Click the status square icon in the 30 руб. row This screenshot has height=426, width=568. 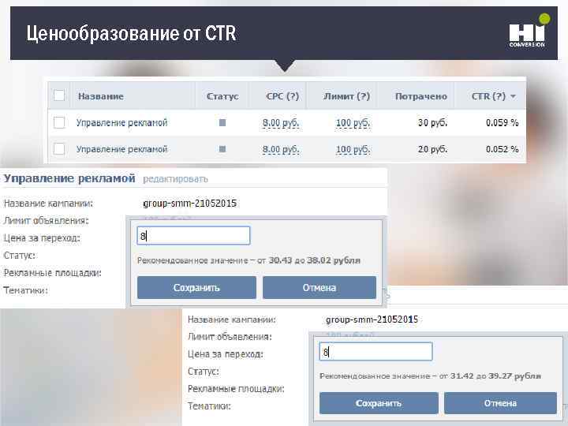coord(222,122)
